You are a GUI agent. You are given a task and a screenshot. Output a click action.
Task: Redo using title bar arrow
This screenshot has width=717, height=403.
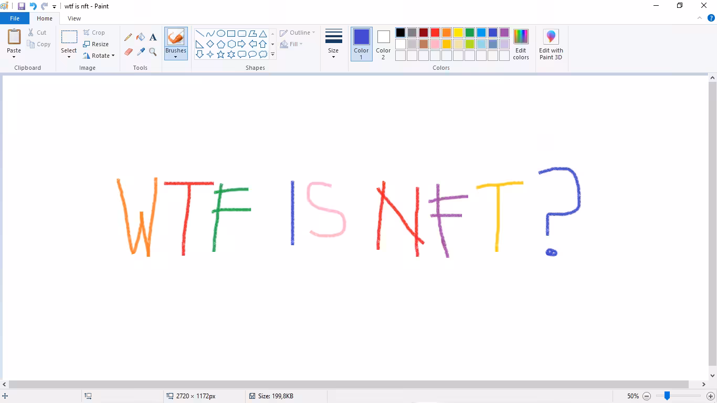coord(44,6)
